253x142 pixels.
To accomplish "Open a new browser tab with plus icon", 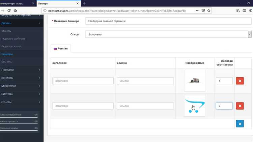I will pos(84,3).
